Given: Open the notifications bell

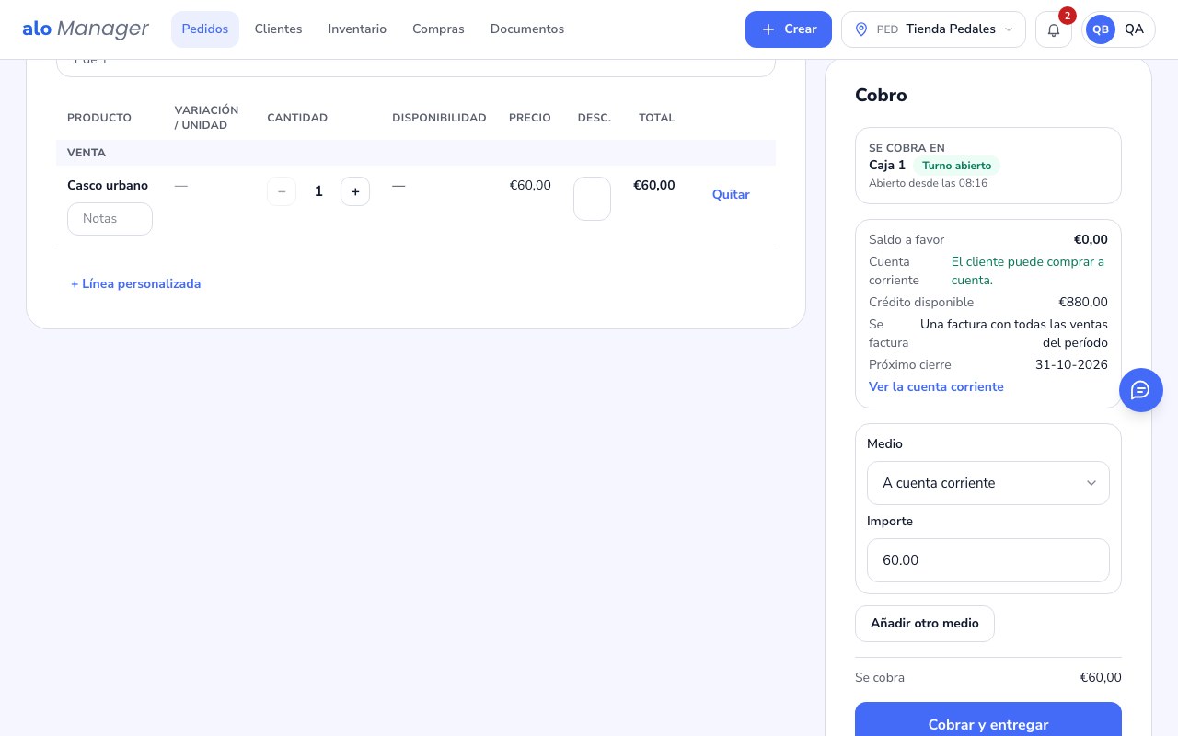Looking at the screenshot, I should 1054,29.
